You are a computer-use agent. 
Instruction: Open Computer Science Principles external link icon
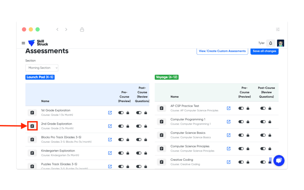point(228,148)
